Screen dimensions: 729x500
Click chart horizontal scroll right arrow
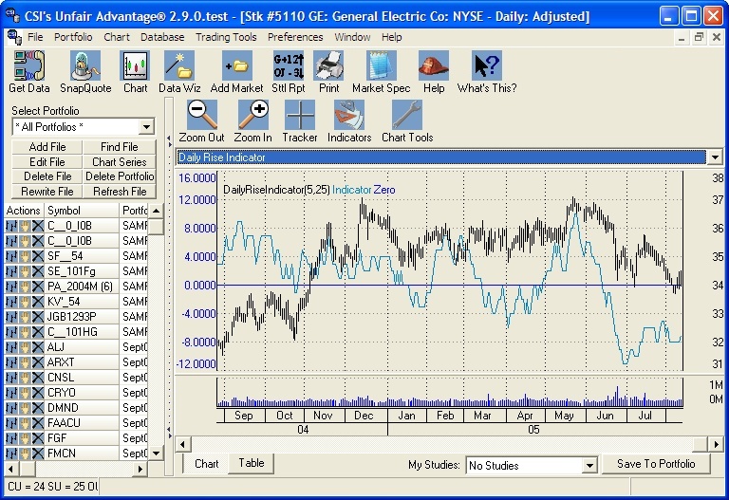coord(716,444)
